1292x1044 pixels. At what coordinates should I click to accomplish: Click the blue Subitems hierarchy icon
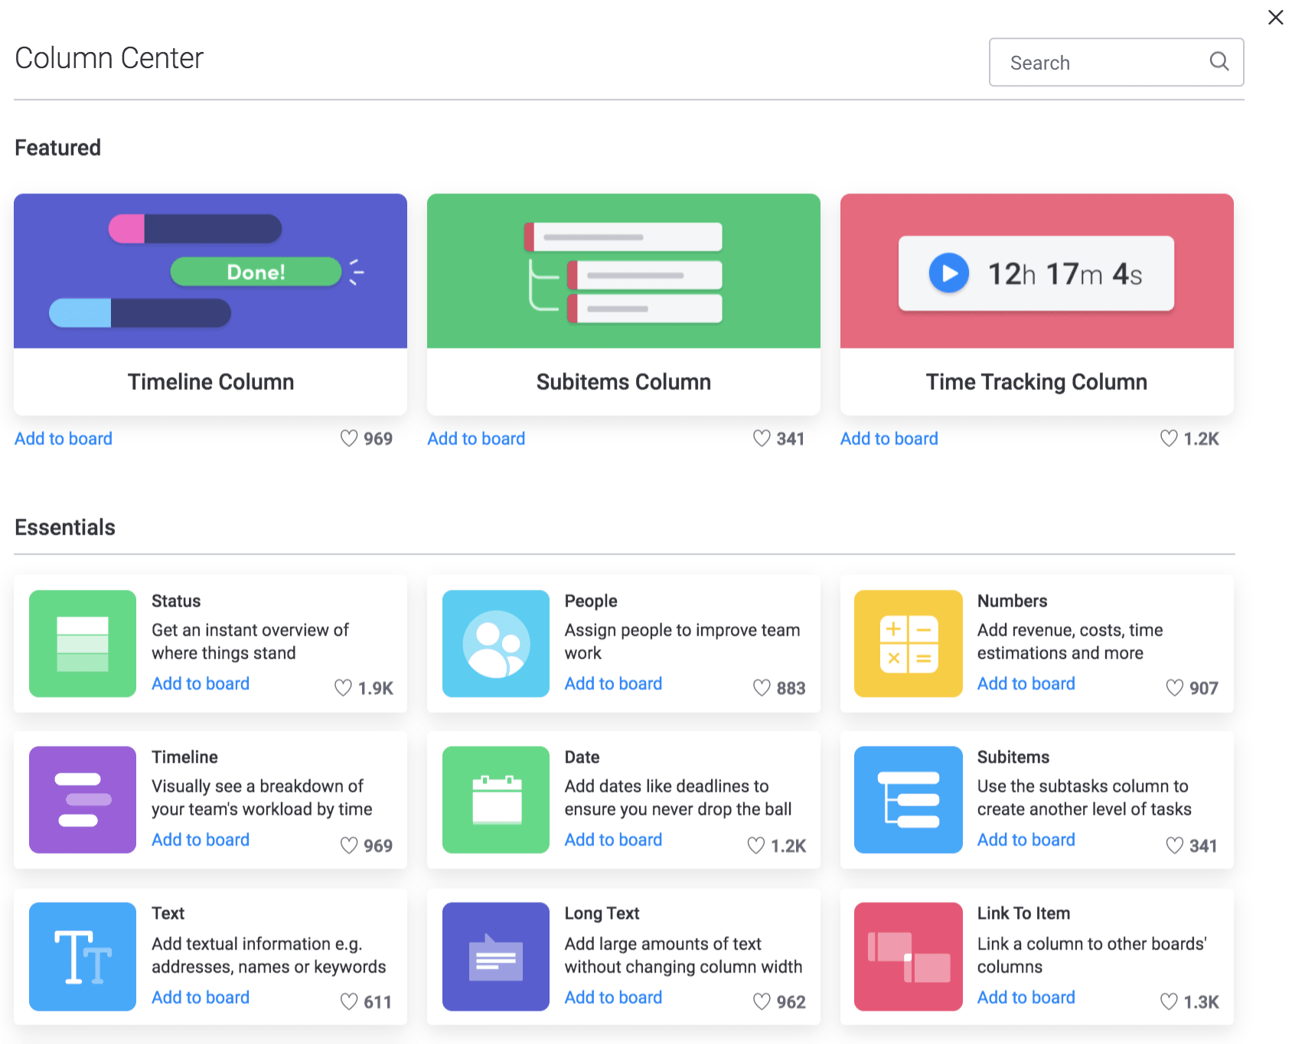pyautogui.click(x=908, y=800)
